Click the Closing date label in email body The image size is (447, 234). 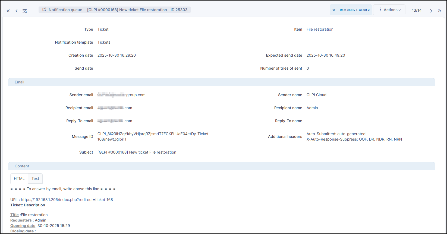pos(22,231)
